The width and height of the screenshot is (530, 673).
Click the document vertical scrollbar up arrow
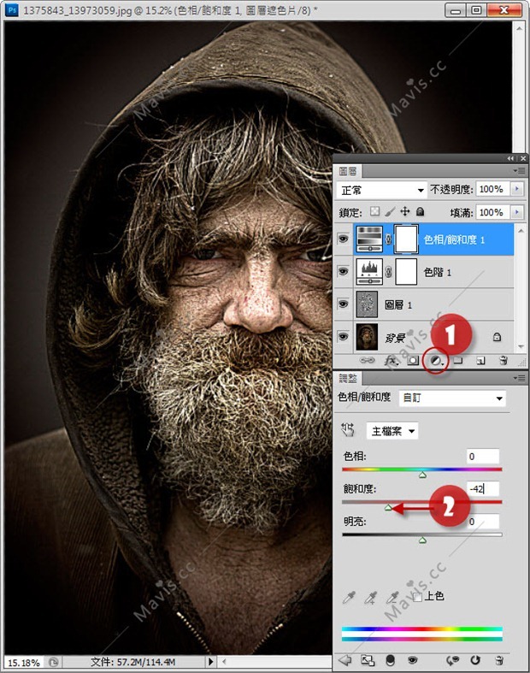point(519,28)
